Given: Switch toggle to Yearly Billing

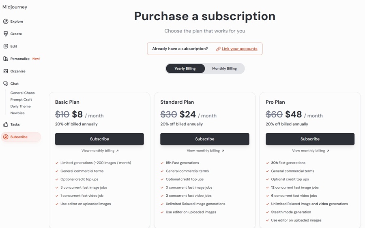Looking at the screenshot, I should click(x=185, y=68).
